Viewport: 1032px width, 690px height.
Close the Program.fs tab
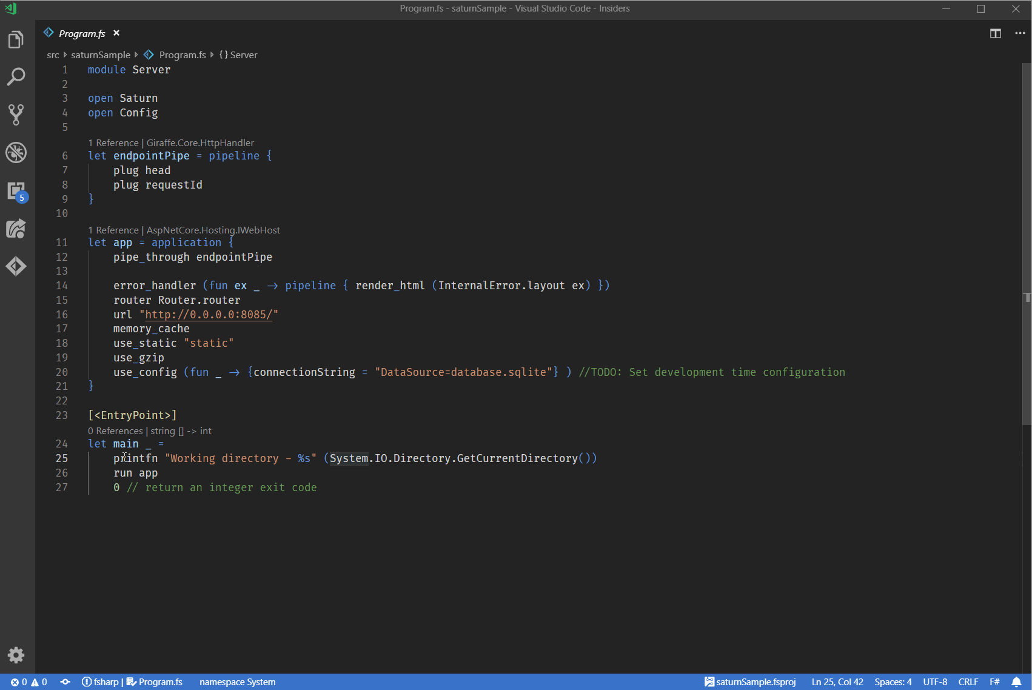tap(116, 33)
